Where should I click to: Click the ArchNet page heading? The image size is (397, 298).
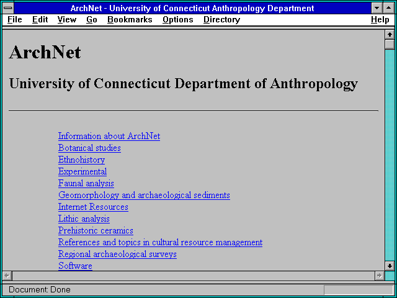(x=45, y=52)
